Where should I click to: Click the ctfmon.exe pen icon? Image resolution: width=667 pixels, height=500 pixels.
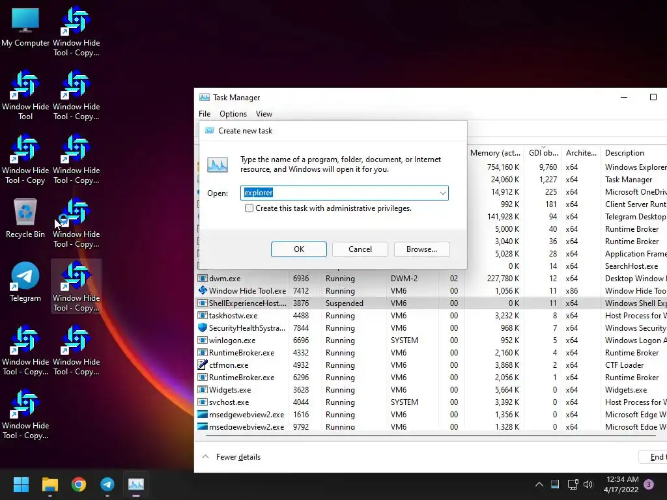point(203,365)
